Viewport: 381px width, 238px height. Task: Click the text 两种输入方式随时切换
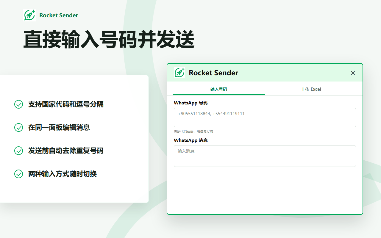pyautogui.click(x=63, y=174)
